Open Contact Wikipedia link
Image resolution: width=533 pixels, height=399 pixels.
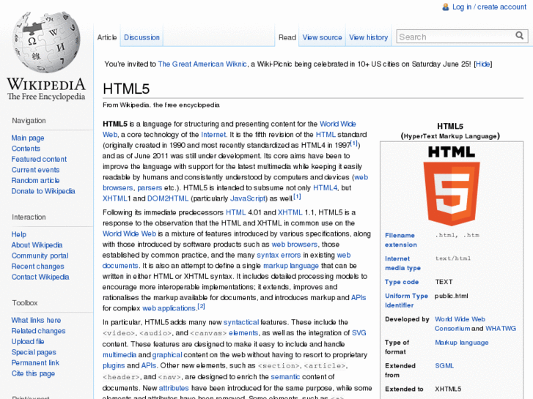click(x=40, y=277)
